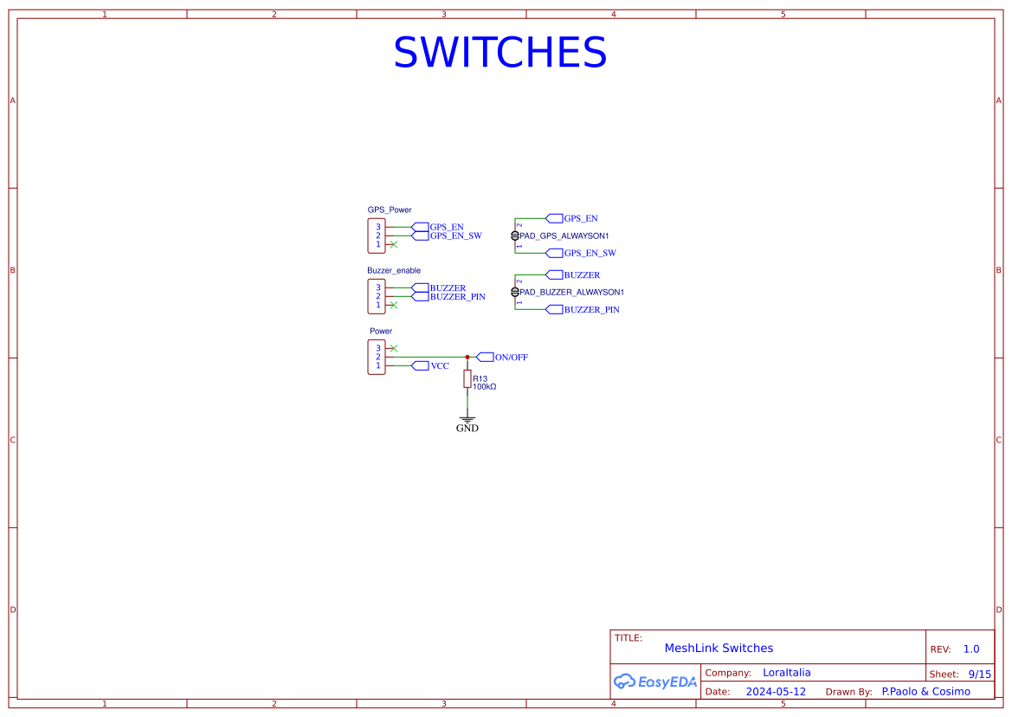1012x717 pixels.
Task: Click the VCC net label on Power pin 1
Action: point(421,365)
